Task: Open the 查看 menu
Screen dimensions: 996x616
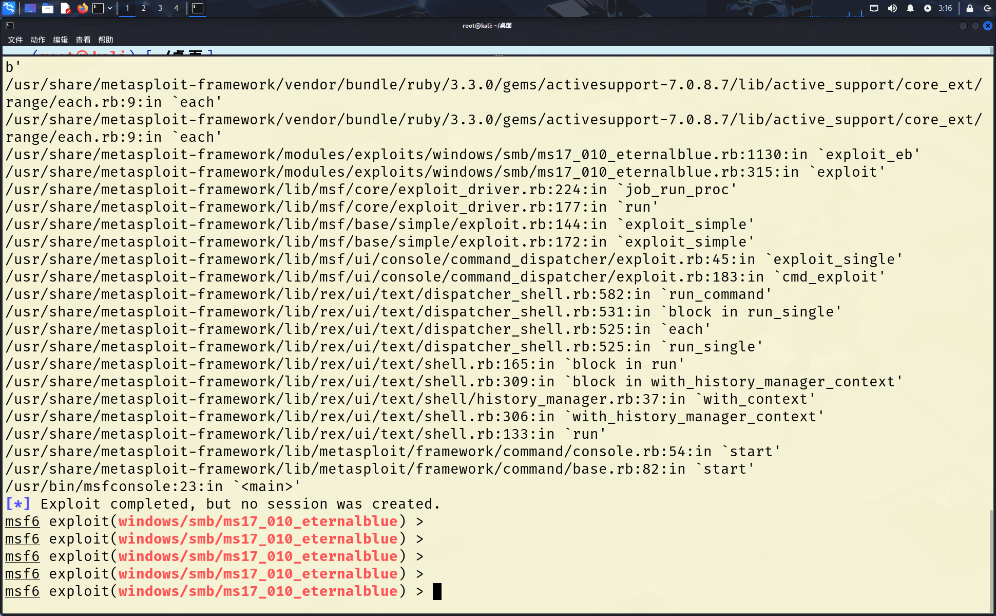Action: (x=83, y=40)
